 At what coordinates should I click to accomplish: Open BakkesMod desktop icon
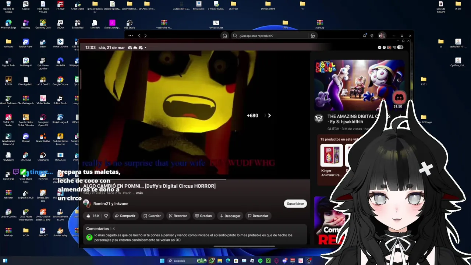(78, 25)
